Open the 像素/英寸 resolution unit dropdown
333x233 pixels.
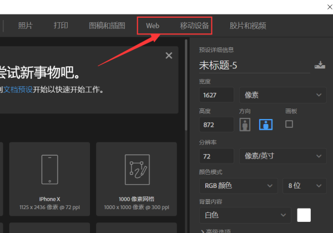282,156
